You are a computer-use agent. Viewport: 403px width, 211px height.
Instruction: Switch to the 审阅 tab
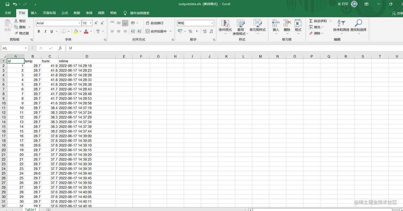click(x=89, y=13)
